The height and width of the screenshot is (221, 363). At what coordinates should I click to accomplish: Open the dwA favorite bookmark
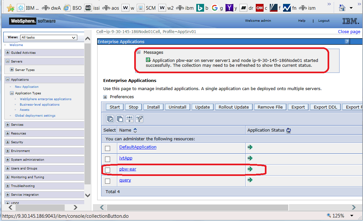51,8
